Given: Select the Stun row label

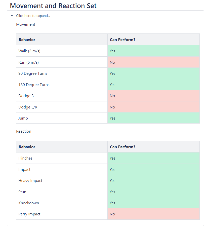Looking at the screenshot, I should coord(22,192).
